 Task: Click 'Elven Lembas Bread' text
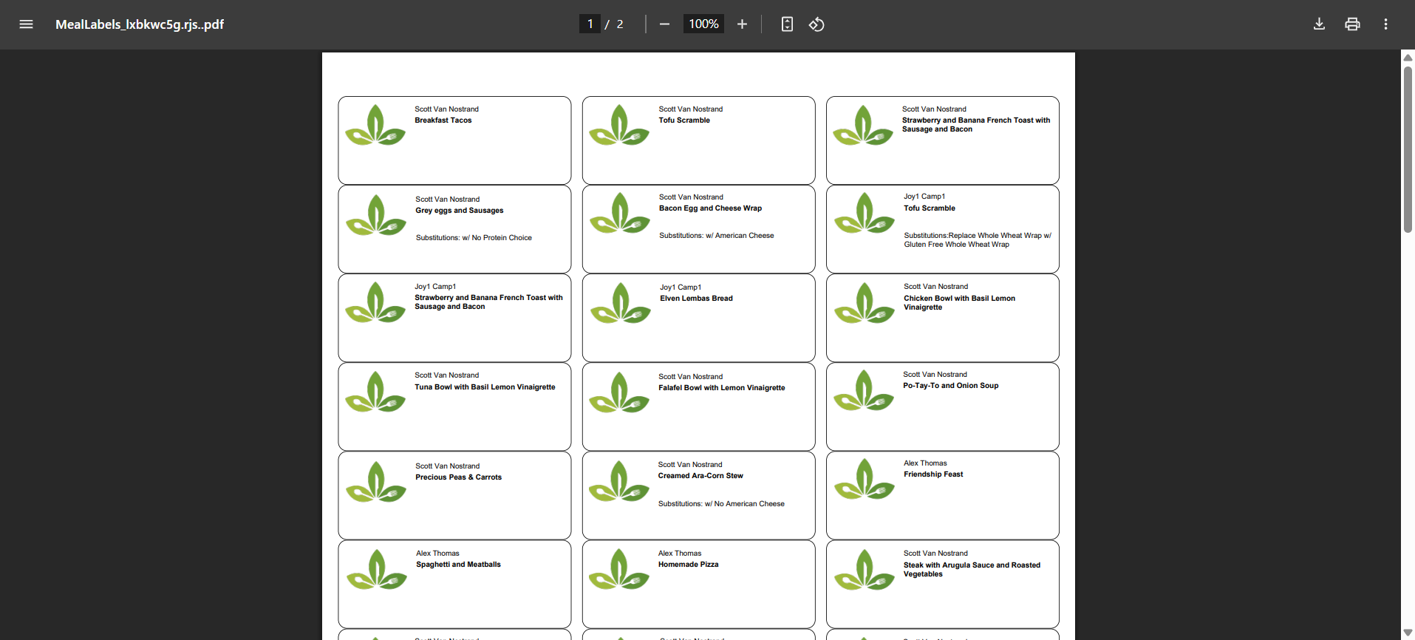[696, 299]
